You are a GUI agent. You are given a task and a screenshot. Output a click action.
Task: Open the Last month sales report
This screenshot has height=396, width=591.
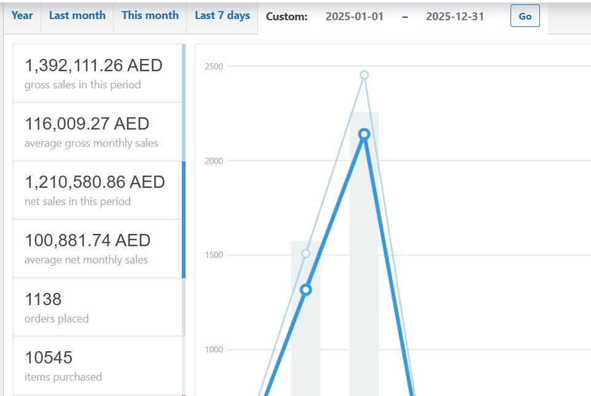(77, 15)
